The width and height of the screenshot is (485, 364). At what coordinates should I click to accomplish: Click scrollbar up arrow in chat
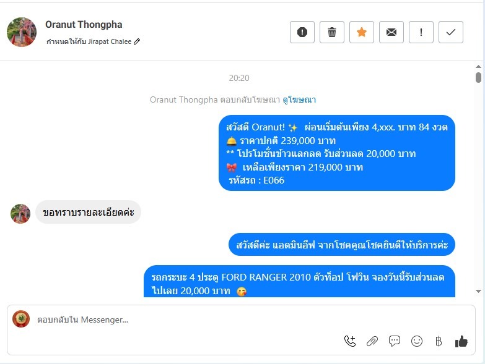point(479,66)
